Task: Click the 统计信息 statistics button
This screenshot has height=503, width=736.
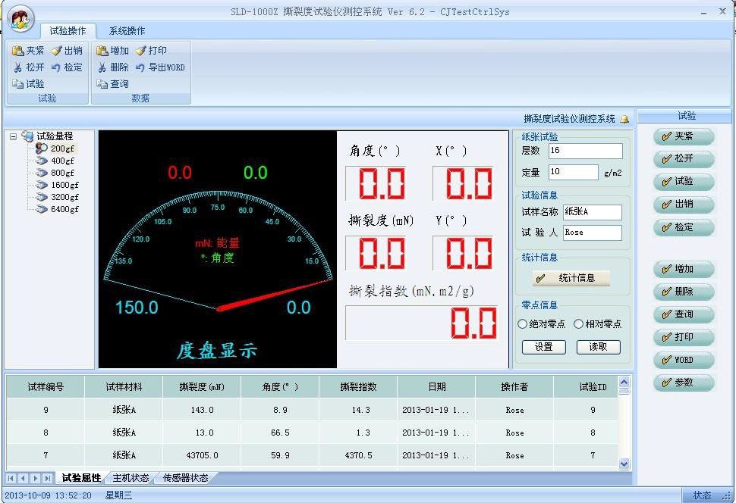Action: pyautogui.click(x=573, y=279)
